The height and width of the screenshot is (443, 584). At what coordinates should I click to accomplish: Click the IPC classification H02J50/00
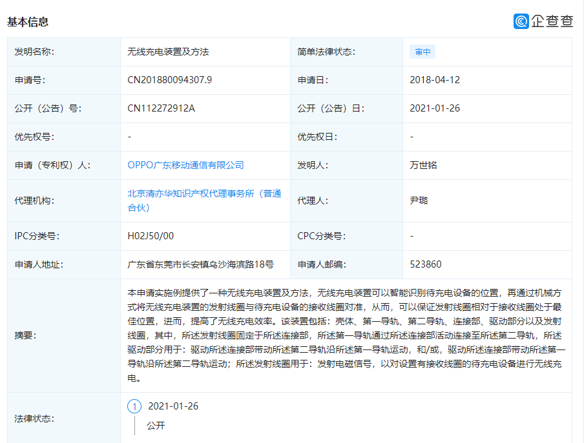(151, 236)
